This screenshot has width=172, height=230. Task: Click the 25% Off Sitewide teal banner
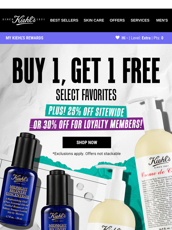tap(86, 111)
